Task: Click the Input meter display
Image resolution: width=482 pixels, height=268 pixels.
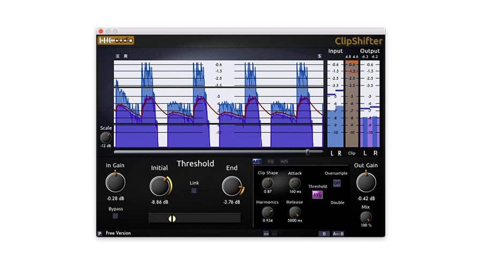Action: (x=335, y=103)
